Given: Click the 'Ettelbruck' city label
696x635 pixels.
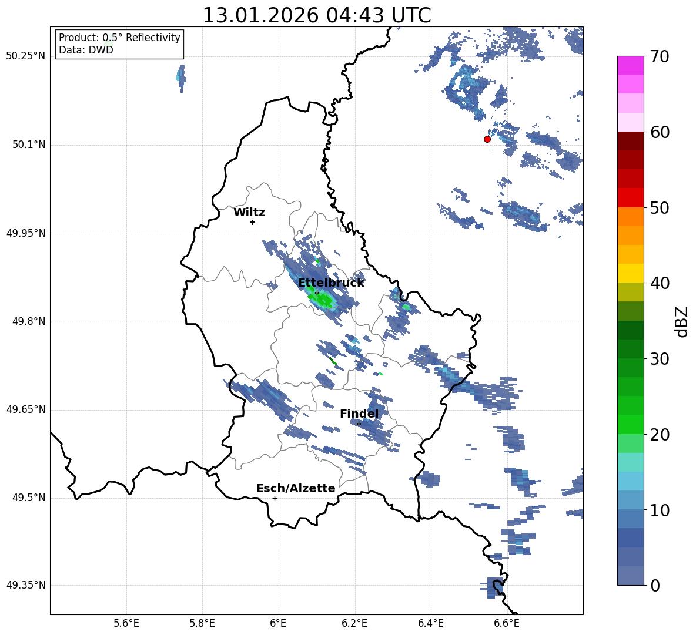Looking at the screenshot, I should [331, 283].
